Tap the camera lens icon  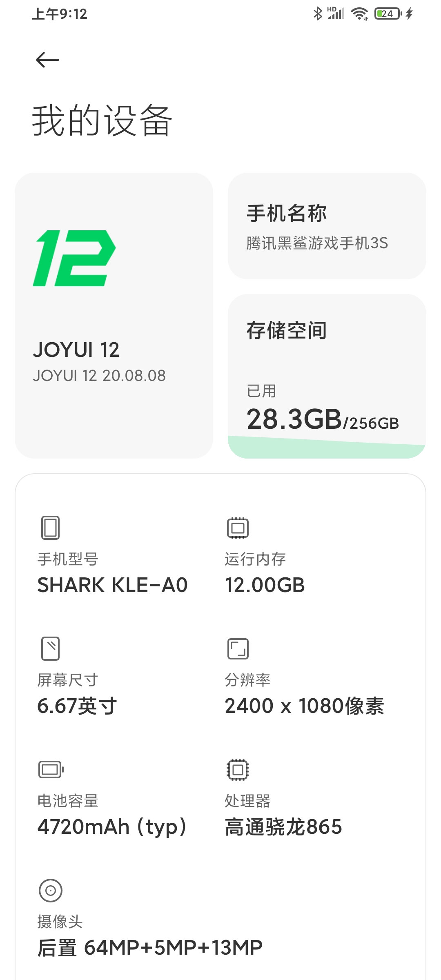pos(51,890)
